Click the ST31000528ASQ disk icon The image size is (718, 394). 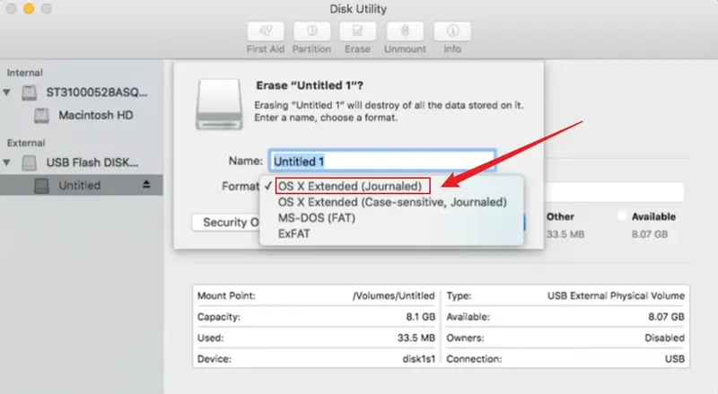(30, 92)
